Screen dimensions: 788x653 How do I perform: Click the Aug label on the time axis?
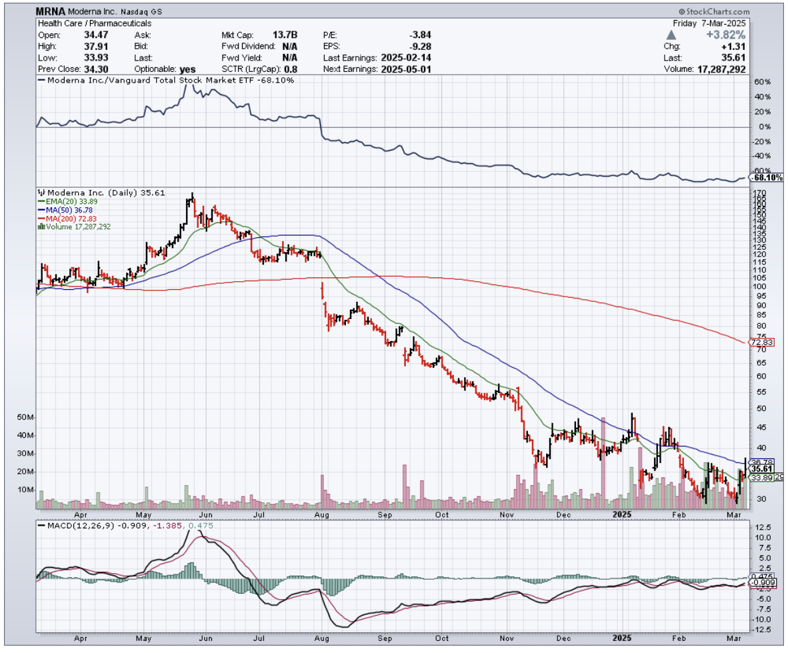321,515
